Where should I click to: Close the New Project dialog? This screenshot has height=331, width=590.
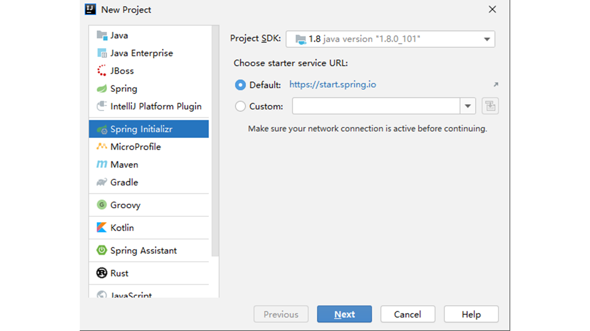coord(492,9)
